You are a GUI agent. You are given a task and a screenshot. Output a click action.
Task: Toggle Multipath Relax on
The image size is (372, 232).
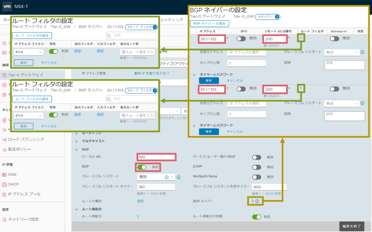pyautogui.click(x=257, y=177)
